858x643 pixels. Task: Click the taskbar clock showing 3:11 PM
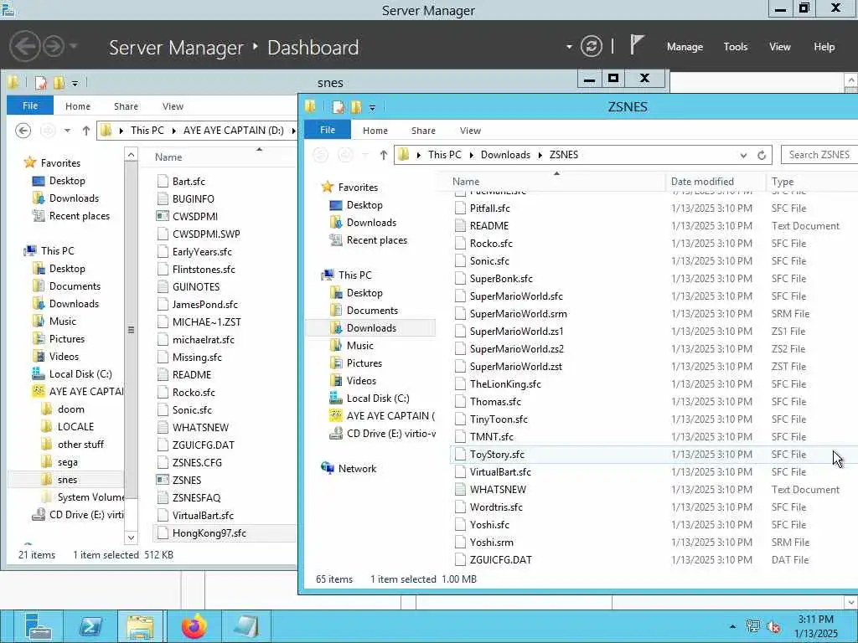pos(815,626)
